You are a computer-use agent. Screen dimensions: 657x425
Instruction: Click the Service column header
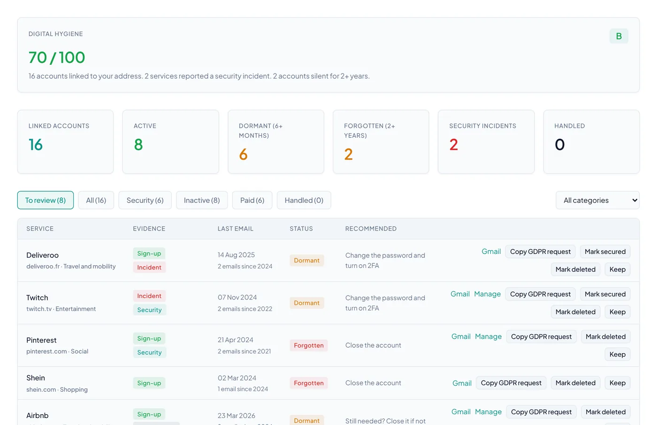[x=40, y=229]
